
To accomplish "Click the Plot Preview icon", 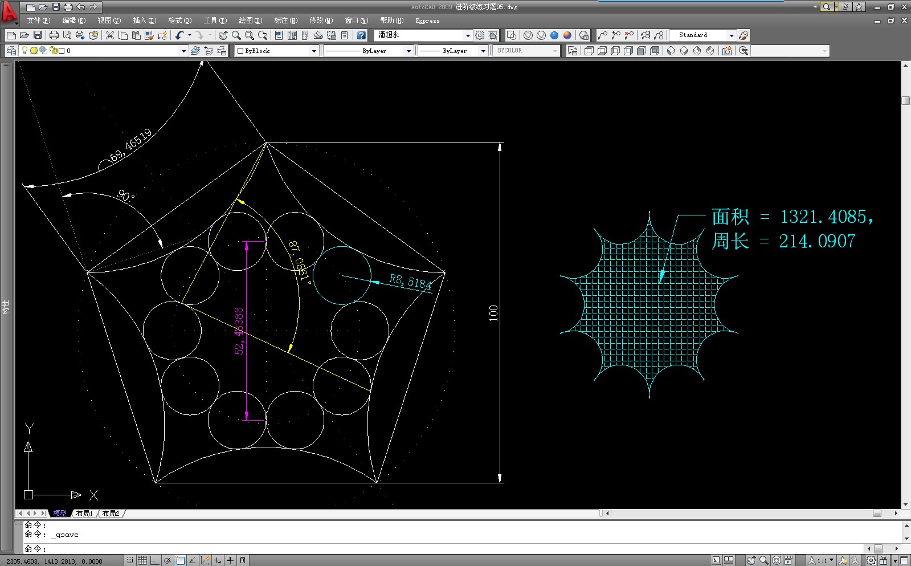I will pos(67,35).
